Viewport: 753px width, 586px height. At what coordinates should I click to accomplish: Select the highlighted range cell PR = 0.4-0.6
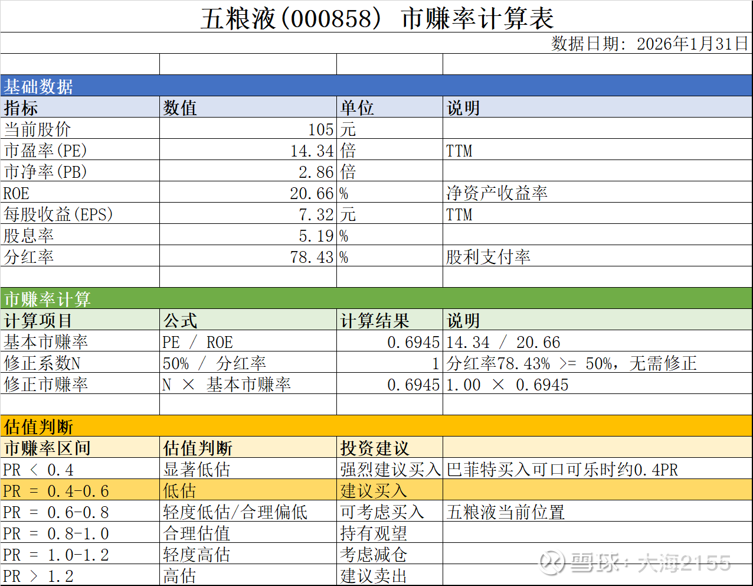(x=80, y=490)
